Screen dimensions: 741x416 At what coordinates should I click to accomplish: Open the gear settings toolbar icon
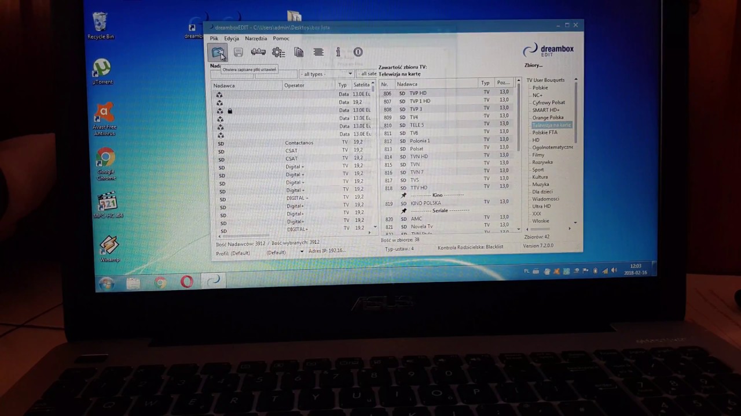click(x=278, y=53)
